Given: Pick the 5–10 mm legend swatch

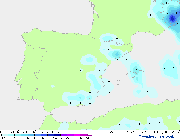Looking at the screenshot, I should (x=31, y=135).
